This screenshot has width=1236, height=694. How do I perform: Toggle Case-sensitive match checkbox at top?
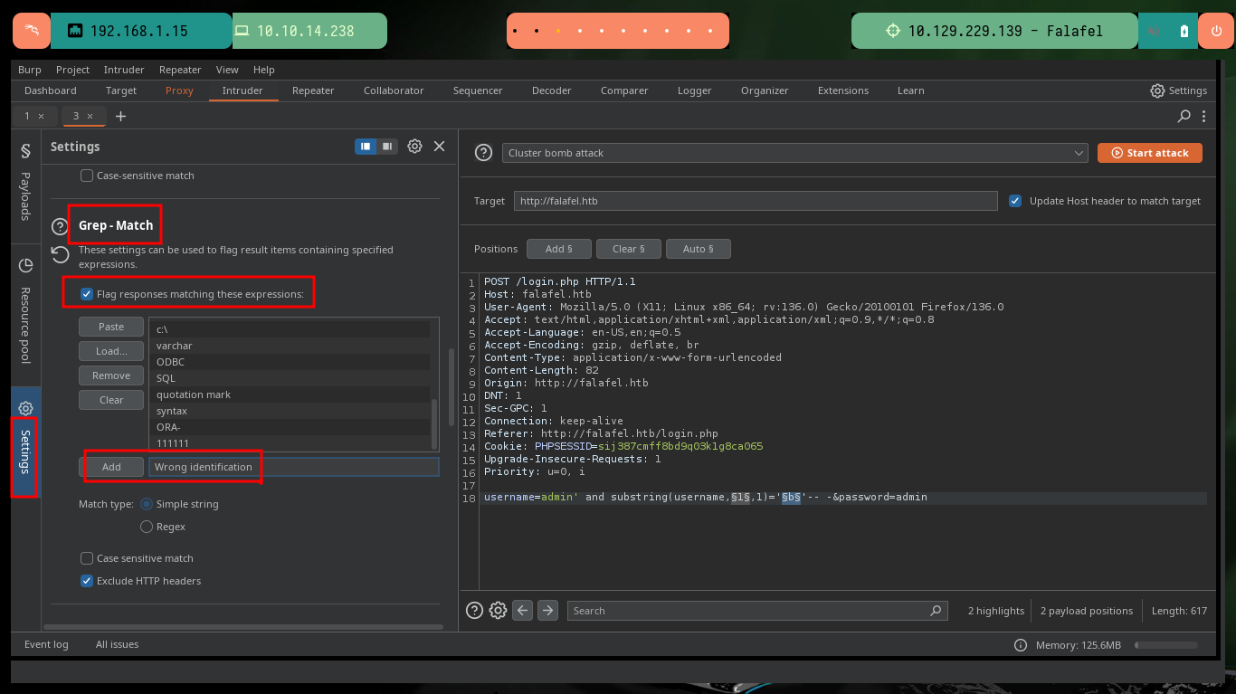87,176
